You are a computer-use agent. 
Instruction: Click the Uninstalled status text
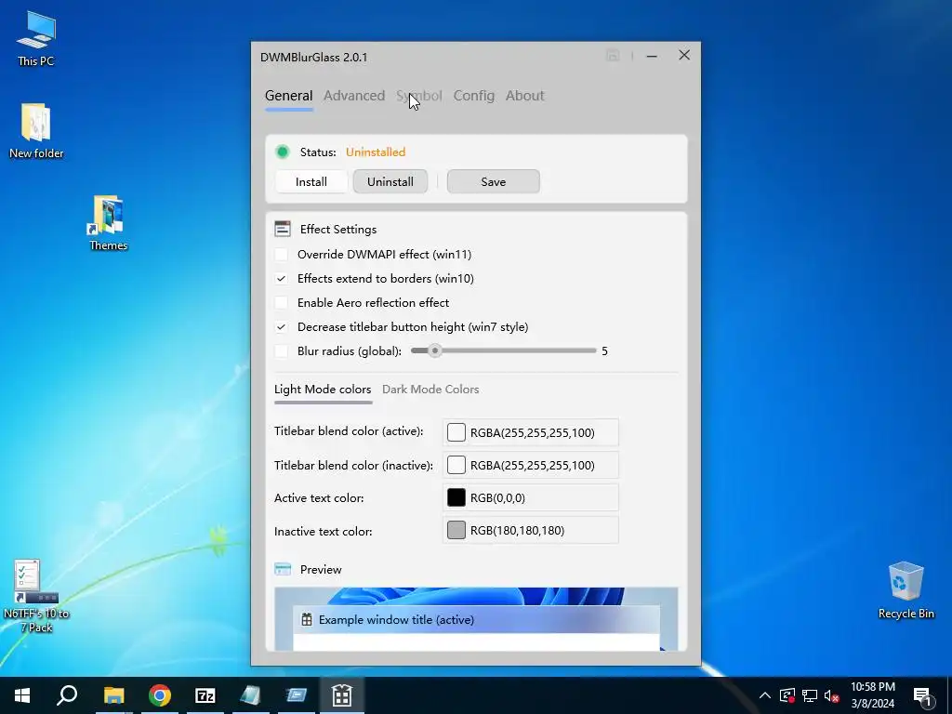(x=376, y=152)
